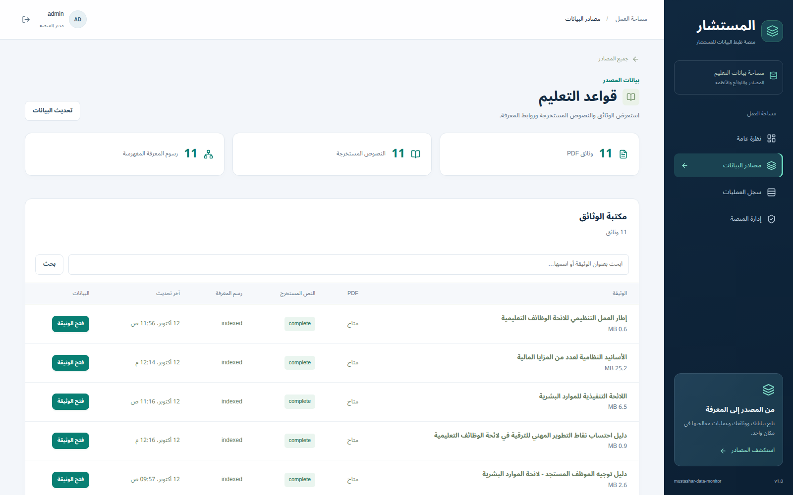
Task: Open نظرة عامة in sidebar
Action: coord(729,139)
